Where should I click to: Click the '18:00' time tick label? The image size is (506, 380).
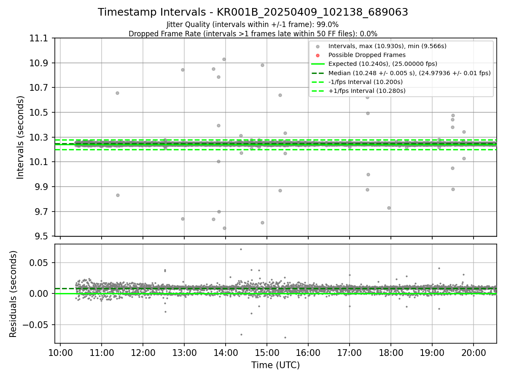(x=390, y=353)
